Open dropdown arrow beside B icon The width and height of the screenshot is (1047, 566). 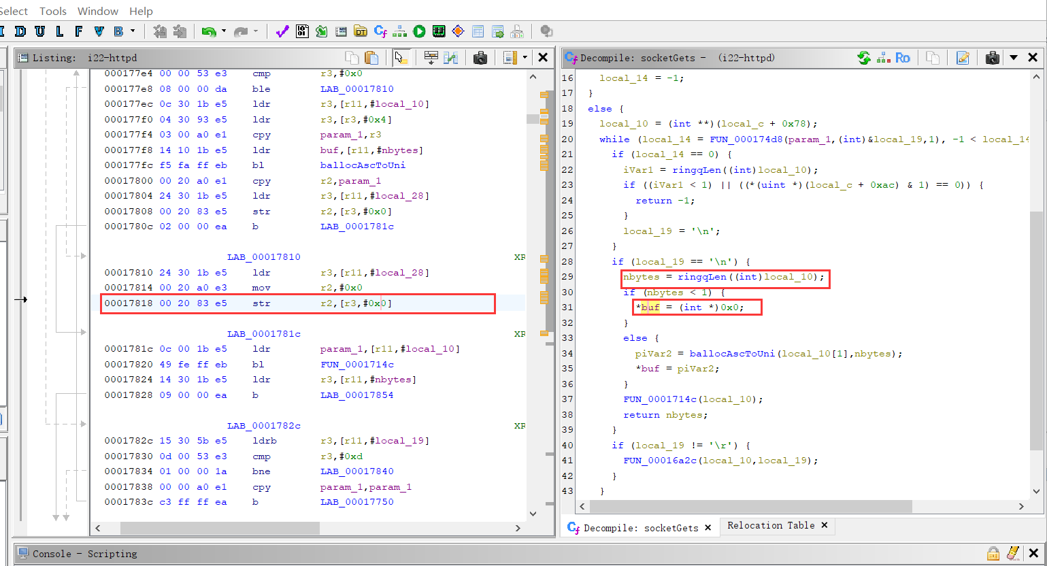(133, 31)
